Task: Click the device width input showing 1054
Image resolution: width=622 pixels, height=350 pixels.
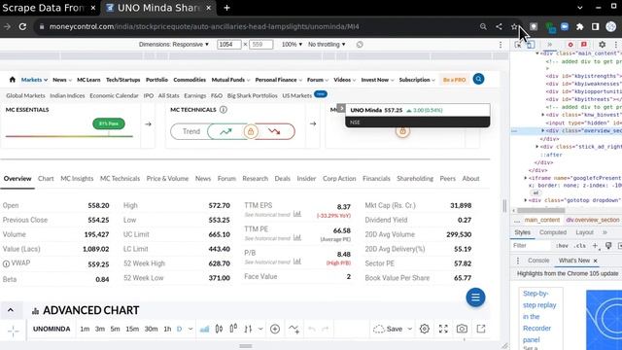Action: point(229,45)
